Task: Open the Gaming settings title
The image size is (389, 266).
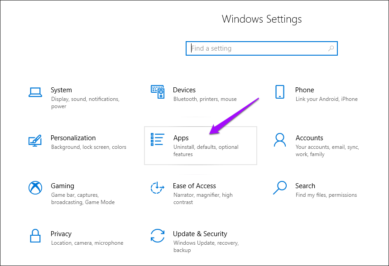Action: 62,186
